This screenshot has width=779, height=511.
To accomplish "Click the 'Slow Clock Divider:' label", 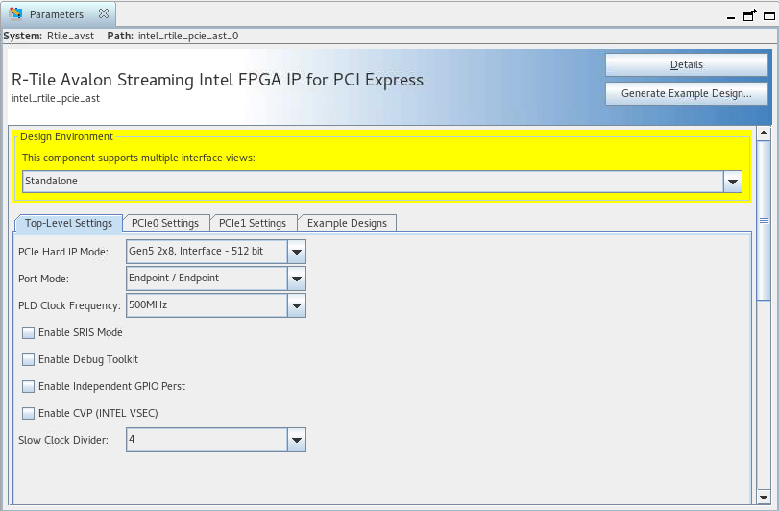I will pyautogui.click(x=63, y=441).
